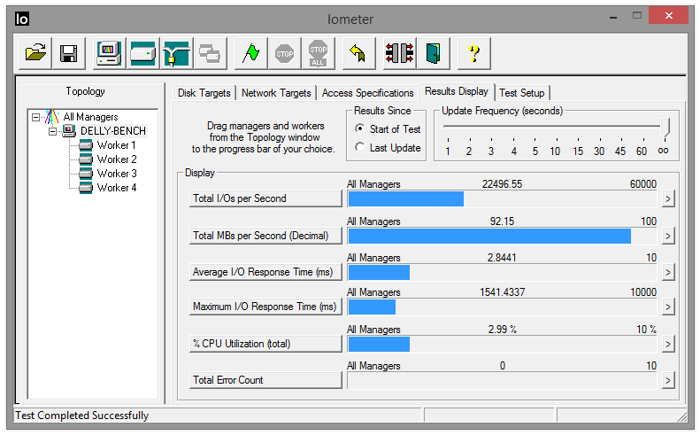
Task: Click the disk icon beside Worker 4
Action: (85, 188)
